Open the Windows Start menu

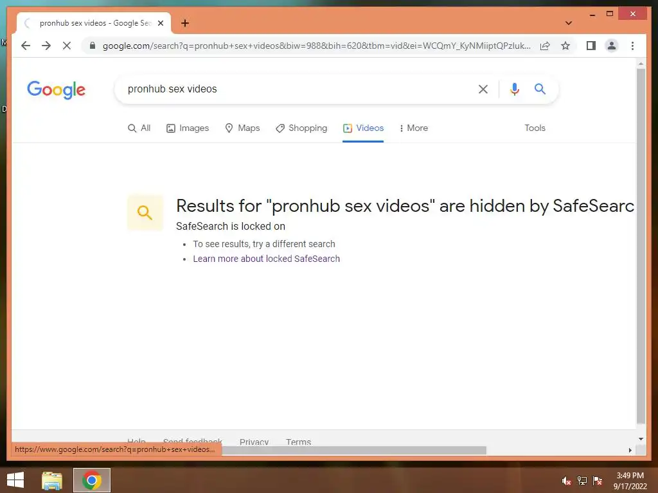[x=15, y=480]
